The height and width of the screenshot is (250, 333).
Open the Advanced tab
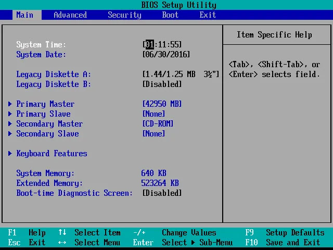click(x=70, y=15)
